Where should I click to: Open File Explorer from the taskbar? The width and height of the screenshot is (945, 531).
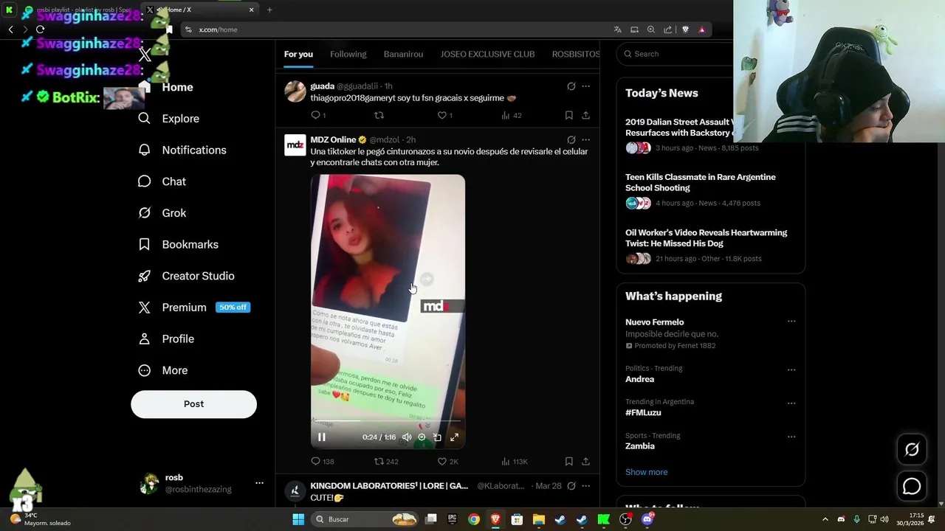tap(538, 519)
